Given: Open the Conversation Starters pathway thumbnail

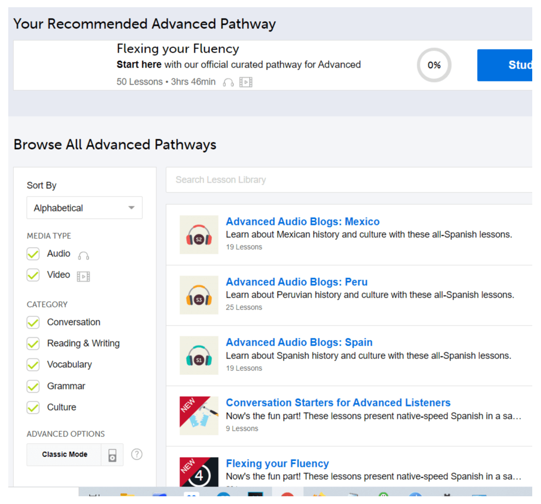Looking at the screenshot, I should [199, 415].
